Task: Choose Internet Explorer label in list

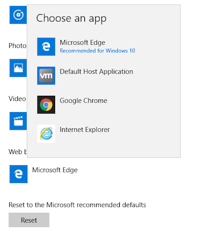Action: [x=85, y=129]
